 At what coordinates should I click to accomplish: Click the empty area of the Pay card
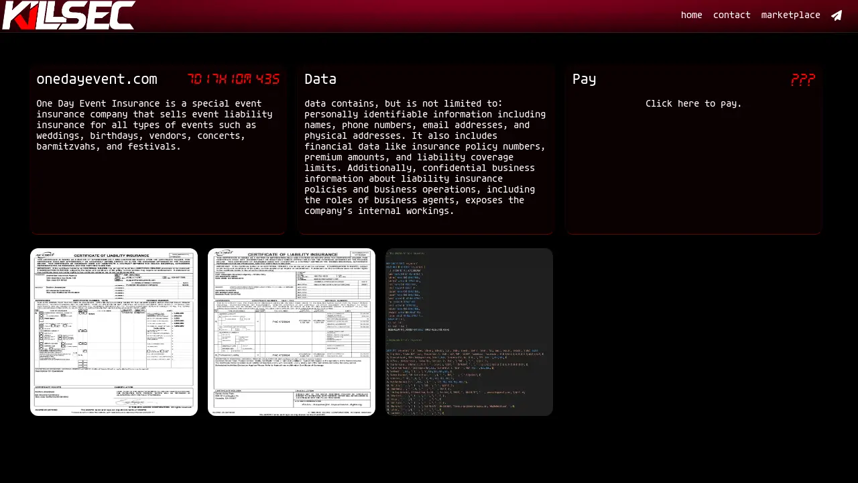[693, 174]
